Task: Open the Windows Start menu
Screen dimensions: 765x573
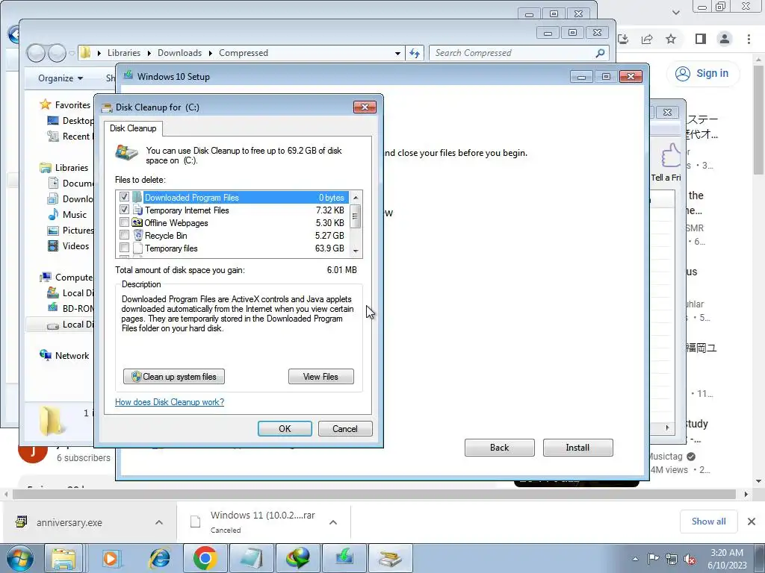Action: click(19, 558)
